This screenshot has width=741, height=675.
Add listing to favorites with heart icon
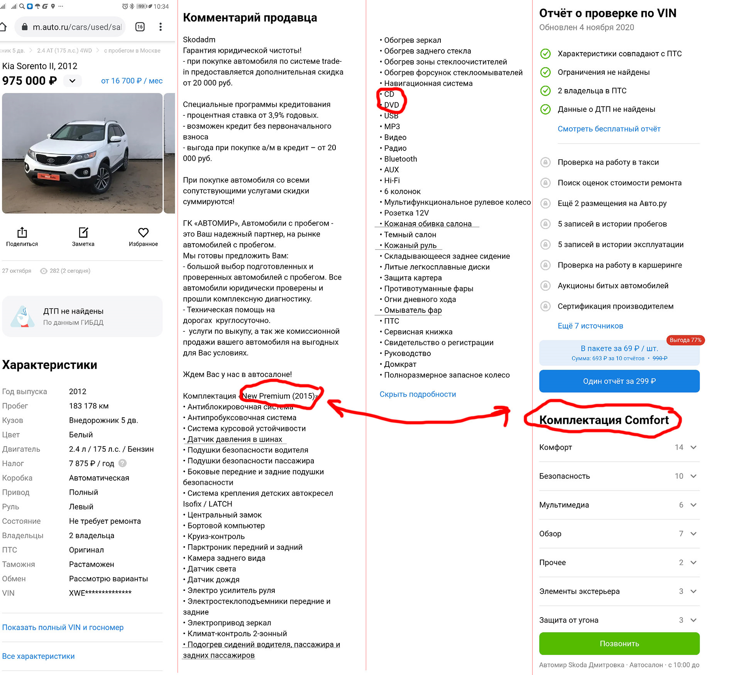(143, 233)
